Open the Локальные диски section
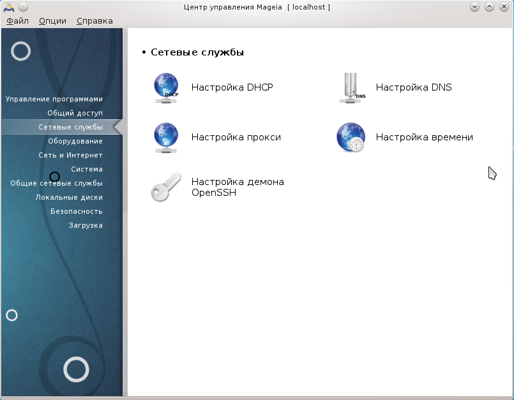Image resolution: width=514 pixels, height=400 pixels. 69,197
